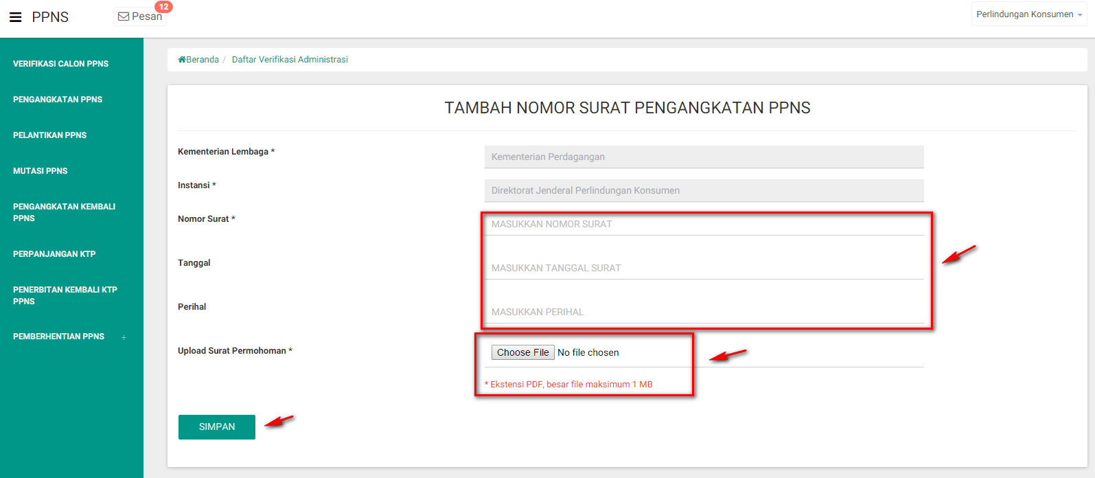Image resolution: width=1095 pixels, height=478 pixels.
Task: Open Penerbitan Kembali KTP PPNS
Action: [65, 295]
